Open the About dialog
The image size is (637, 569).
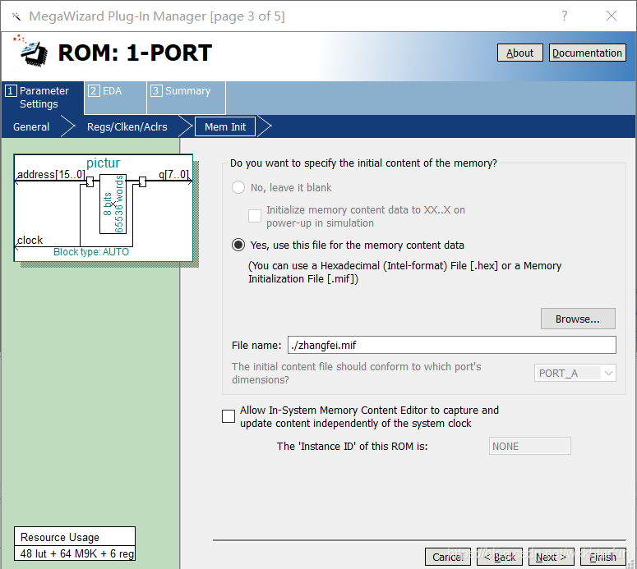click(x=519, y=53)
